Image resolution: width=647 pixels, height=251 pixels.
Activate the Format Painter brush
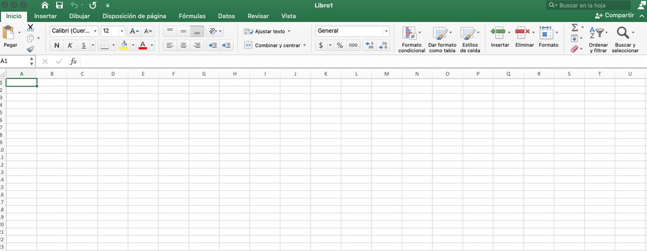[30, 49]
